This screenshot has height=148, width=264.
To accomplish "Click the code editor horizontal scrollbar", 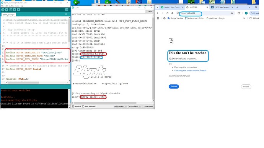I will [37, 82].
